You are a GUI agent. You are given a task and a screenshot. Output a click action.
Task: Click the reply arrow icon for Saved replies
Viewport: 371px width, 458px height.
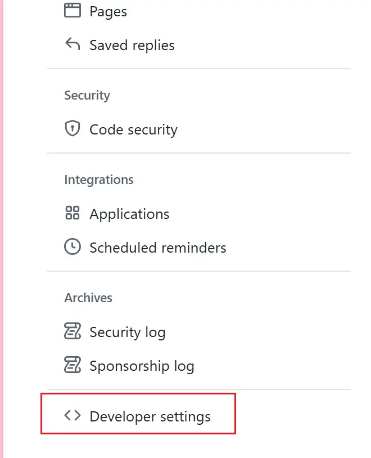pos(73,44)
